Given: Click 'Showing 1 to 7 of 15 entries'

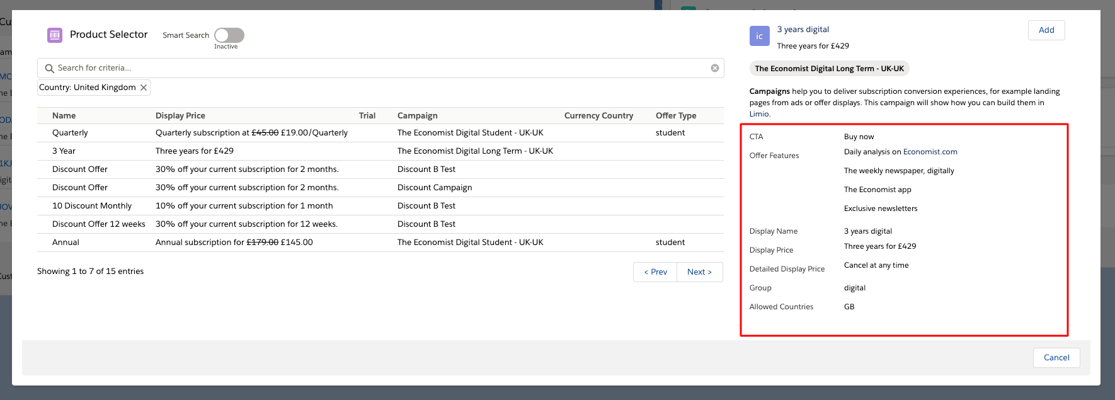Looking at the screenshot, I should click(90, 271).
